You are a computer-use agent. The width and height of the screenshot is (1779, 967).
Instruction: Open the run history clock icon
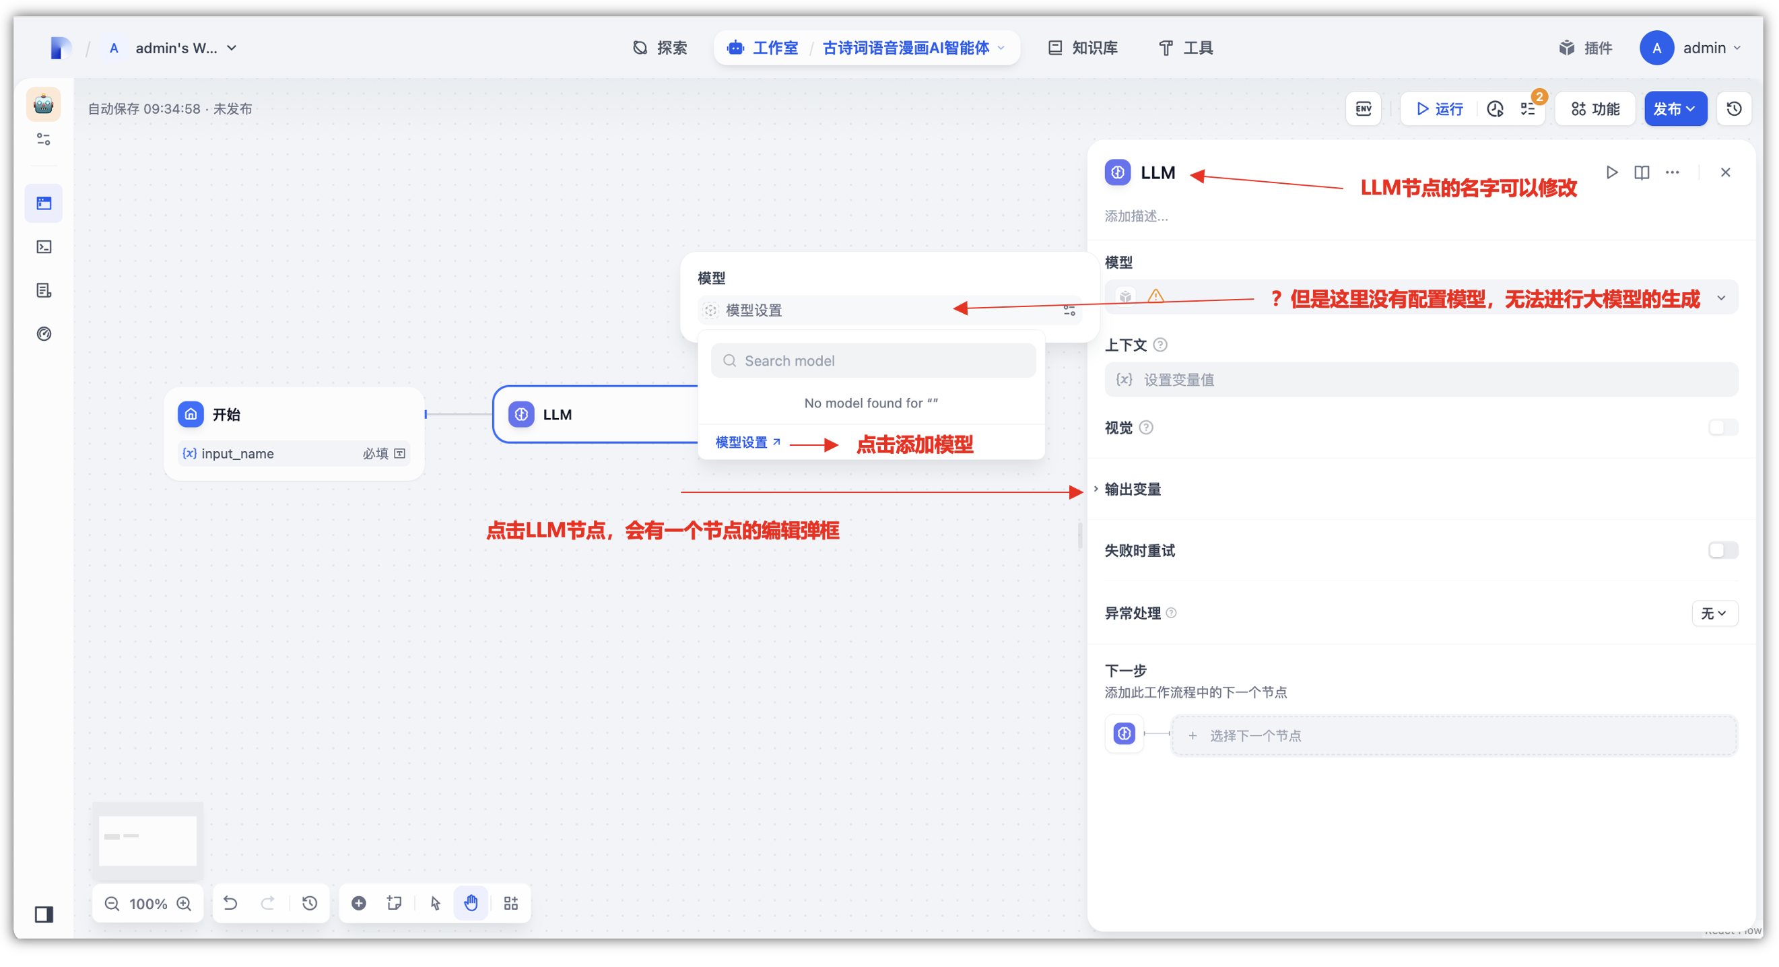1495,108
